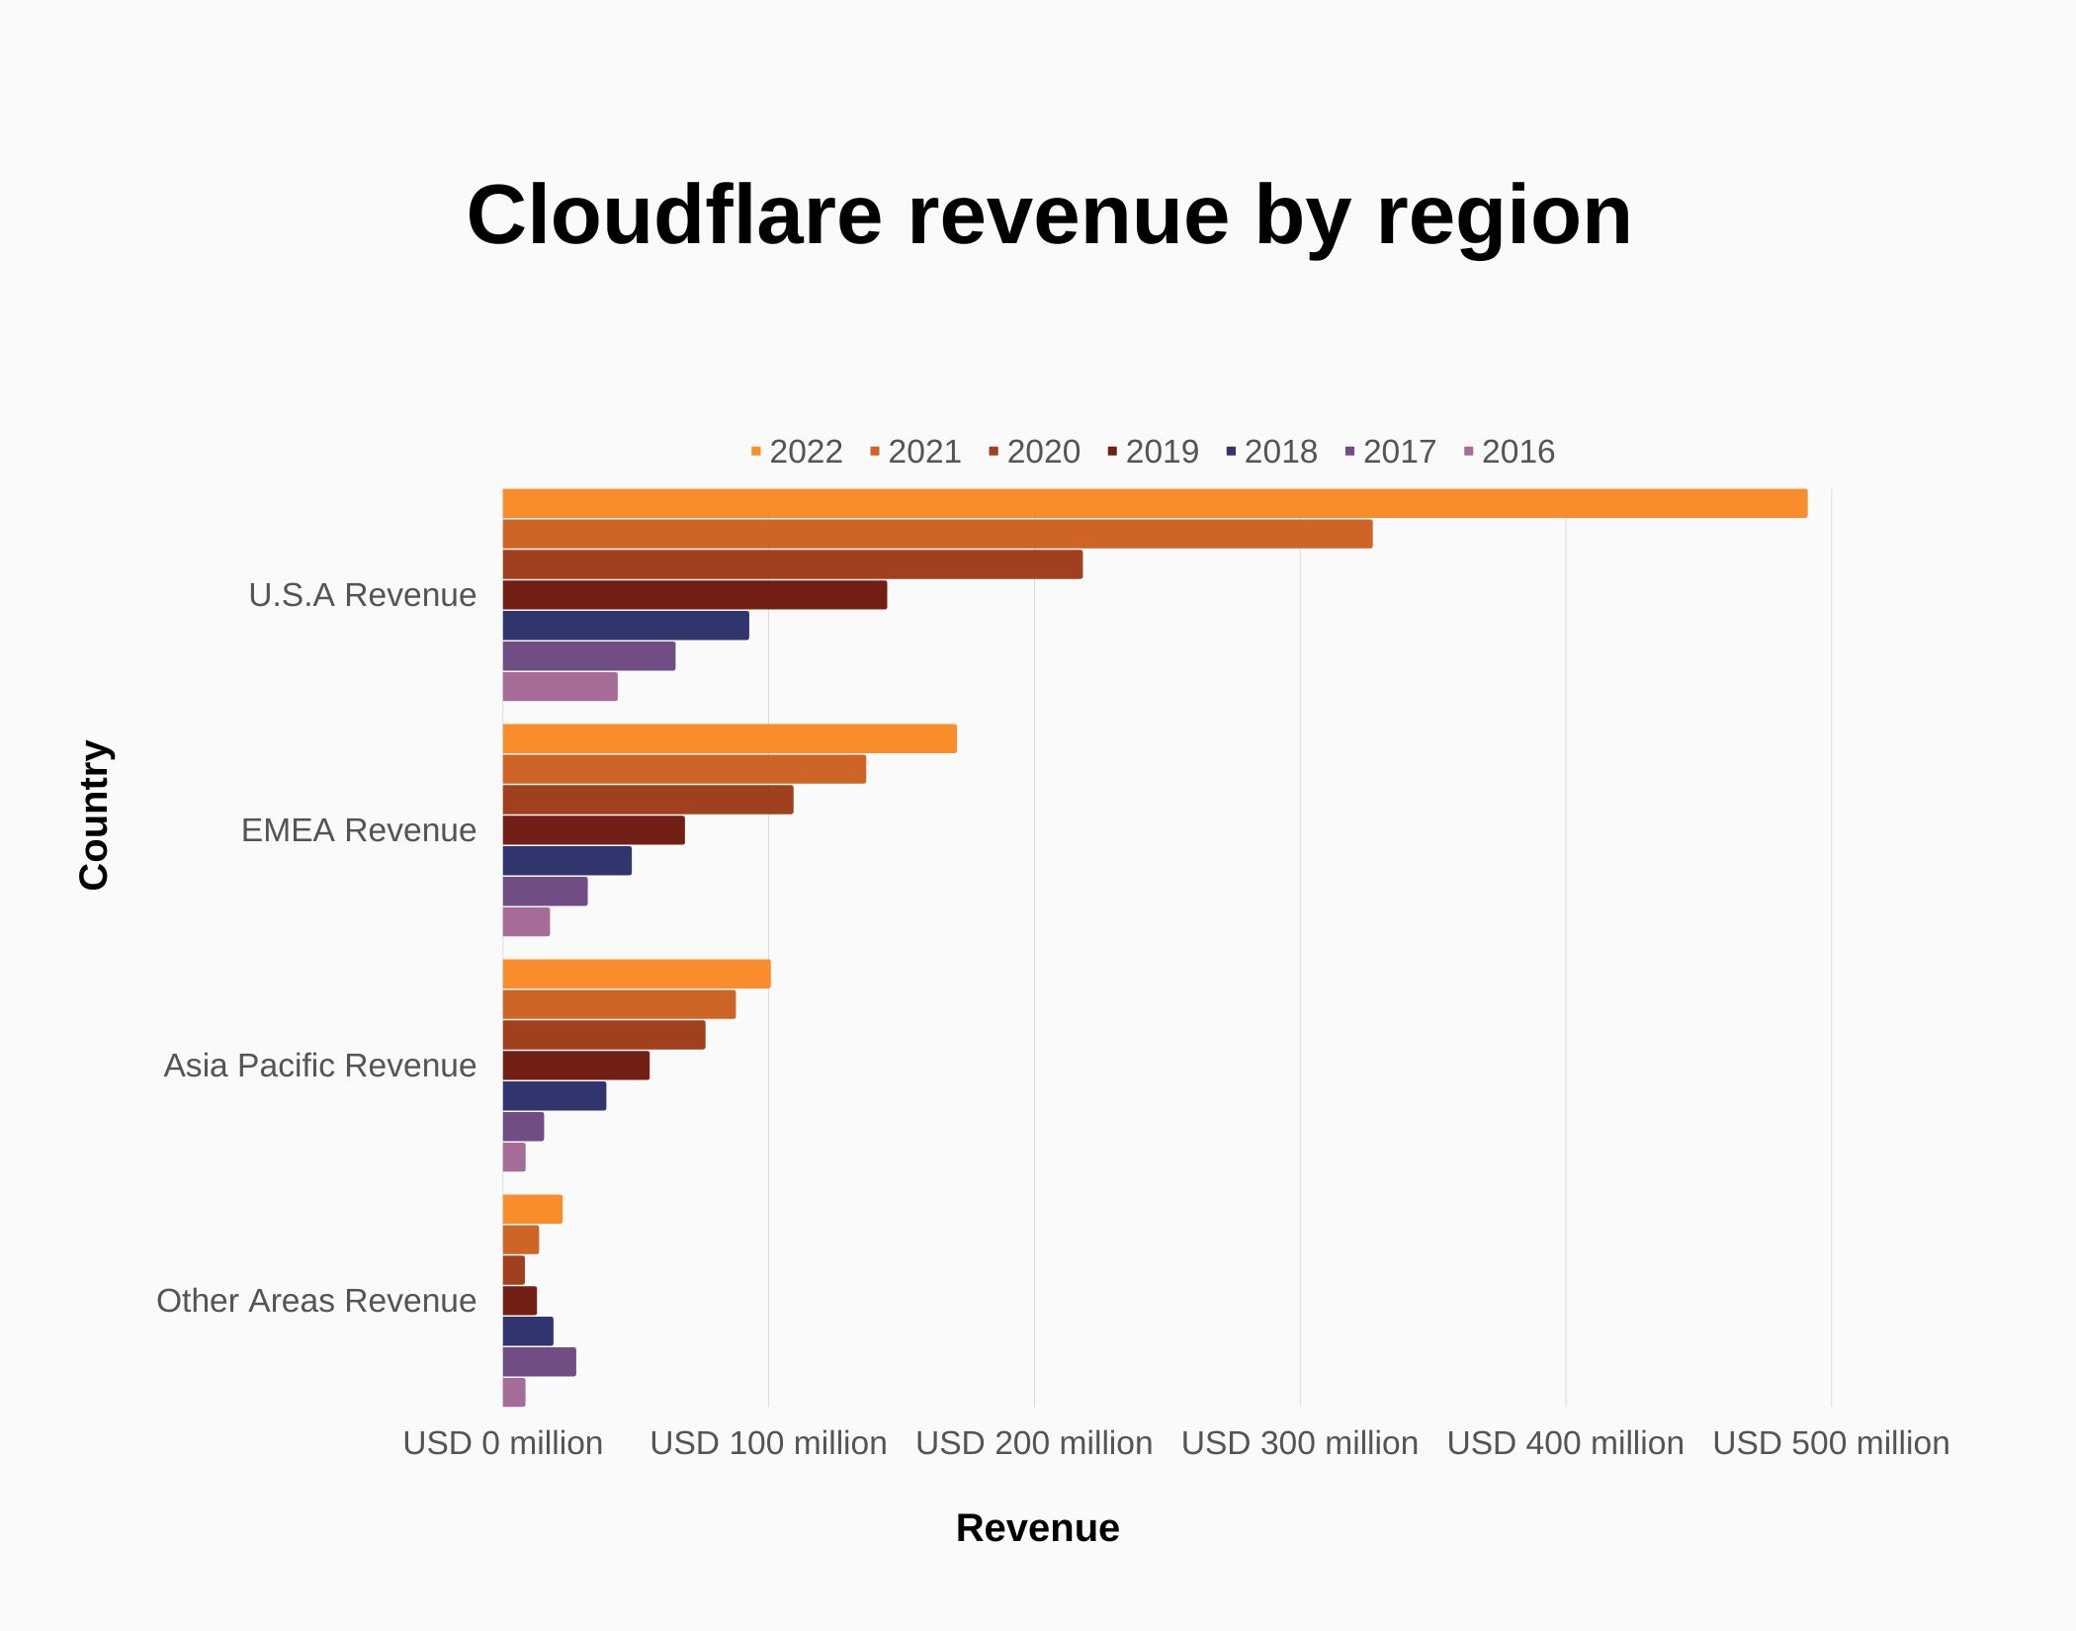Click the U.S.A Revenue 2021 bar

click(936, 534)
